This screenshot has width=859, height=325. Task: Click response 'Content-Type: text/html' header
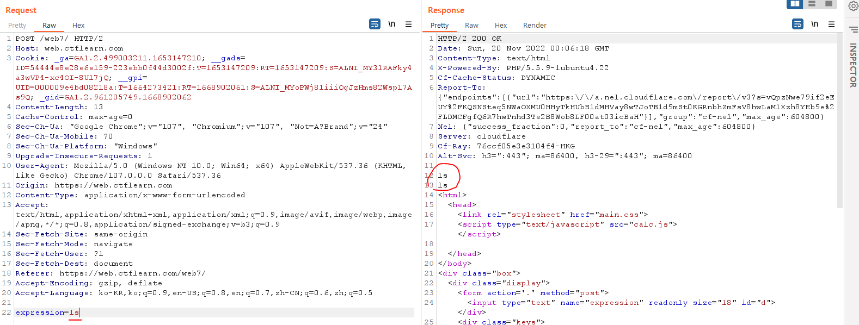coord(494,58)
